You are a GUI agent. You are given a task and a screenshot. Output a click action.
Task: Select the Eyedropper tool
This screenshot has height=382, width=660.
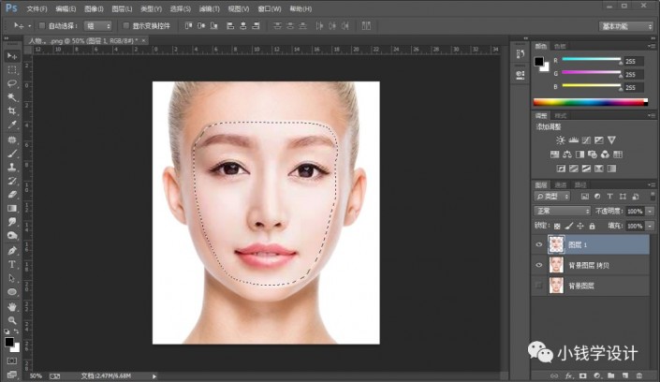(12, 124)
